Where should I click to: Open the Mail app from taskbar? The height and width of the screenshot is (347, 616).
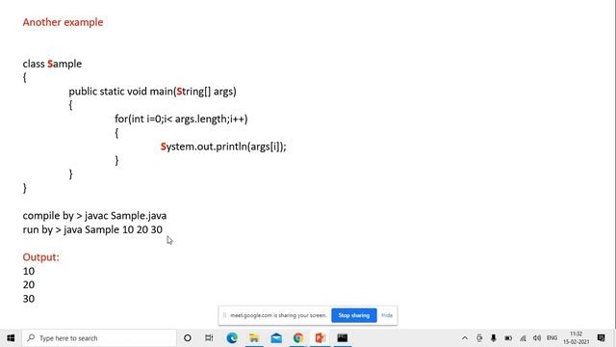click(x=276, y=338)
